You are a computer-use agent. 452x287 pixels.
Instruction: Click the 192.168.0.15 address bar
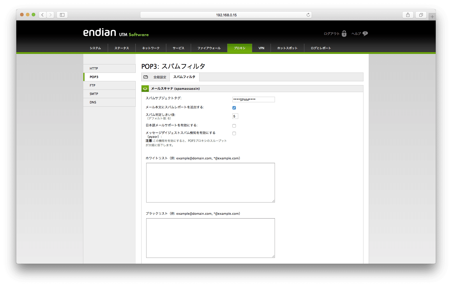tap(226, 15)
